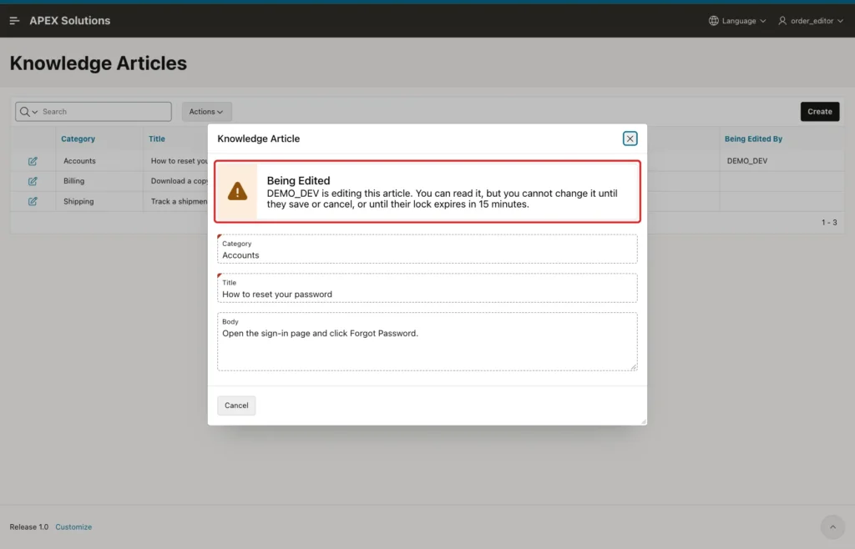Click the Create button
This screenshot has width=855, height=549.
(x=820, y=112)
